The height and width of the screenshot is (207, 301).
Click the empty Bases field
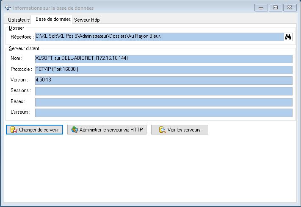163,102
